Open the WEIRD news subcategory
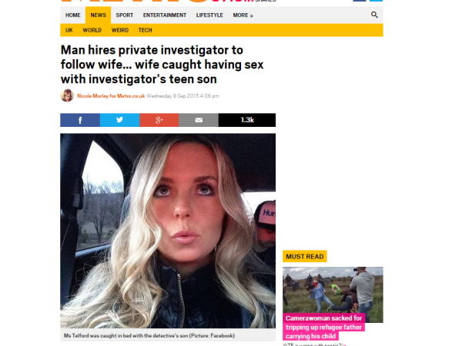The image size is (462, 346). (120, 30)
